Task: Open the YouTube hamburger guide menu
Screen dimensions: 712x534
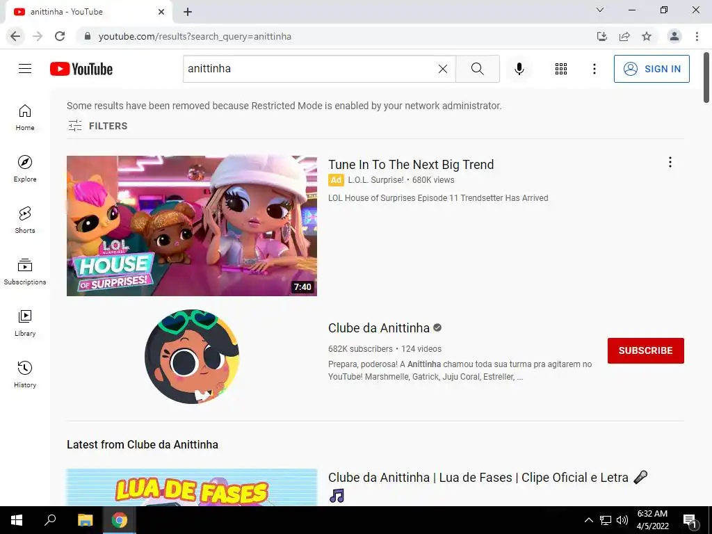Action: click(25, 69)
